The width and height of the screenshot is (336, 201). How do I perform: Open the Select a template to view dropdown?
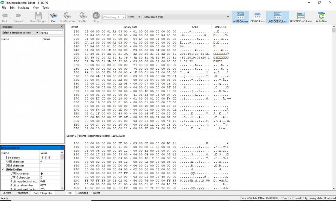[x=20, y=33]
